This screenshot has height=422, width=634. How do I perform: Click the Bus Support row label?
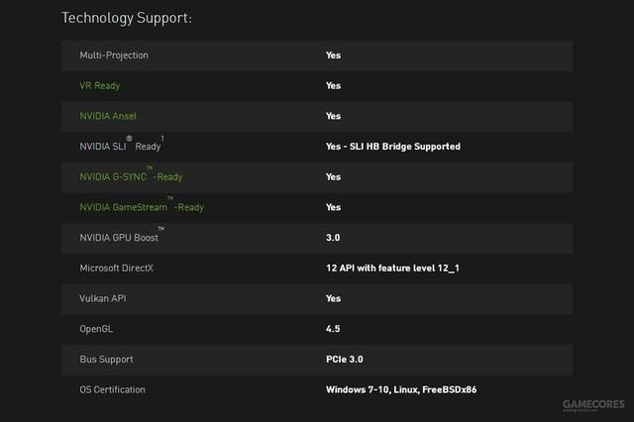106,360
